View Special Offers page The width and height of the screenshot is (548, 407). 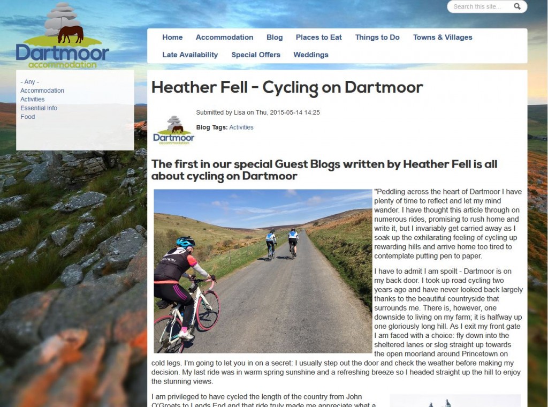256,55
